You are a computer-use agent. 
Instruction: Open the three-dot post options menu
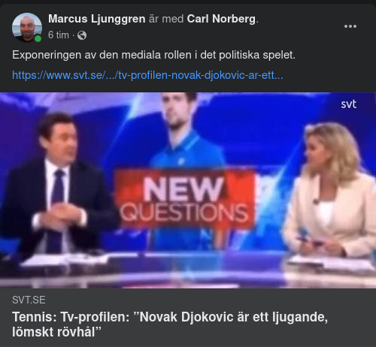(350, 26)
